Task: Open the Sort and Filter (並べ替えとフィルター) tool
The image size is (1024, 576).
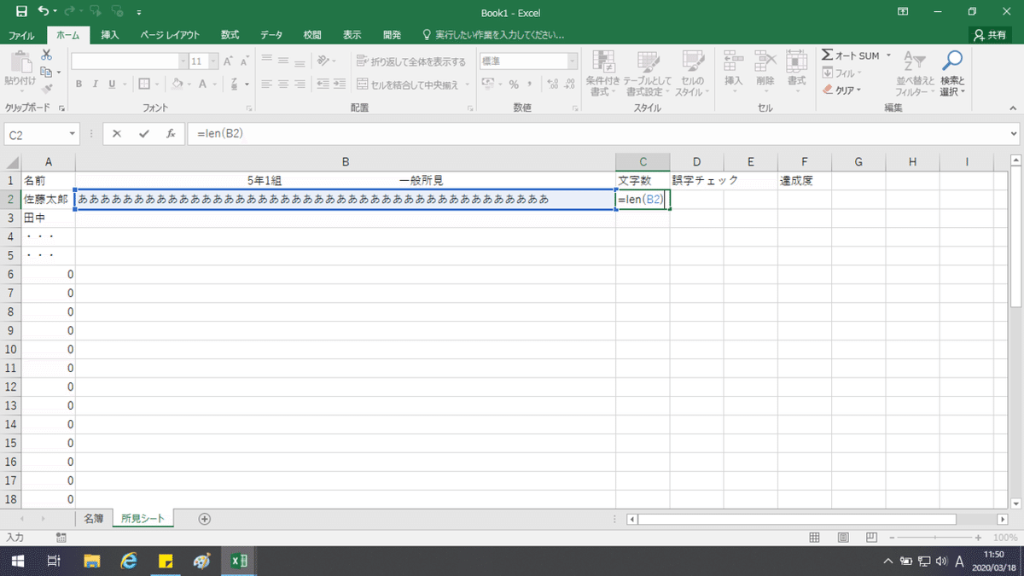Action: click(915, 73)
